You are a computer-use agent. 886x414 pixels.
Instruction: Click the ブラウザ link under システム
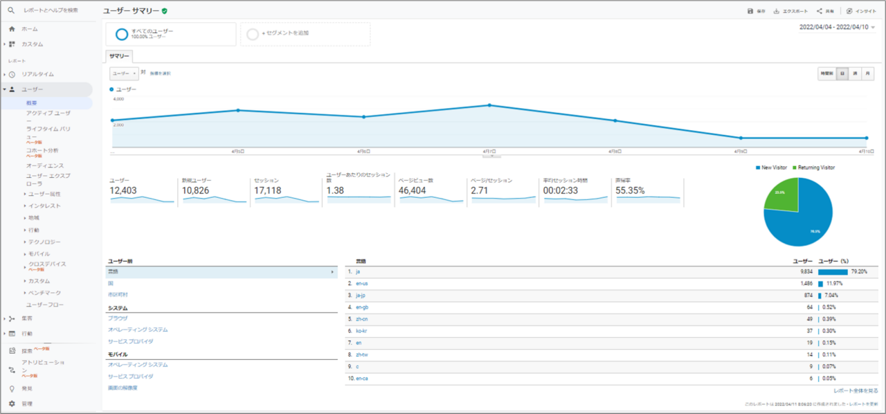(x=118, y=318)
